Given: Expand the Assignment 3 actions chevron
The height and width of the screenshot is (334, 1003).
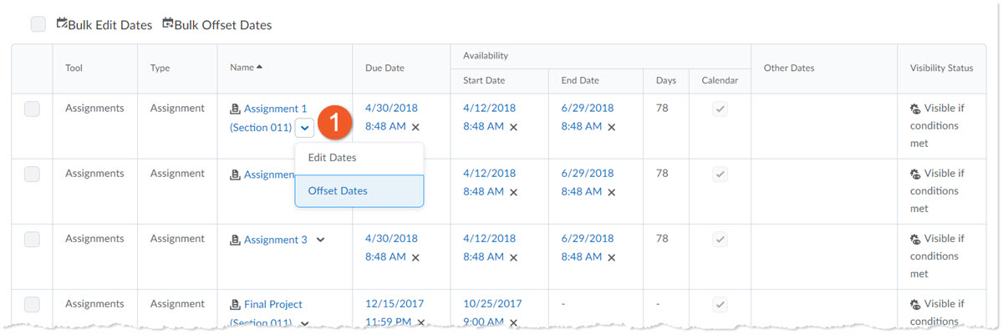Looking at the screenshot, I should [320, 240].
